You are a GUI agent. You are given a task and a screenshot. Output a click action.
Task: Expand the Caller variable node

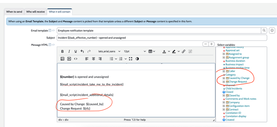point(224,71)
